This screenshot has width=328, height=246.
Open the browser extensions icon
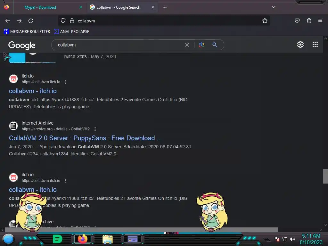pos(309,20)
